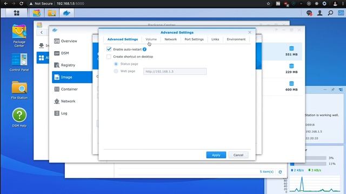Viewport: 346px width, 194px height.
Task: Select the Status page radio option
Action: pyautogui.click(x=116, y=64)
